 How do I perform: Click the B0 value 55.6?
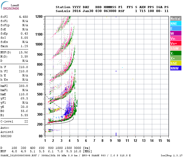point(24,111)
